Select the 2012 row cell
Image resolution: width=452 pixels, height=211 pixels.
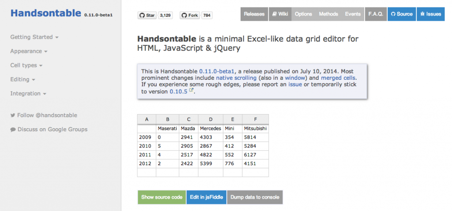147,164
